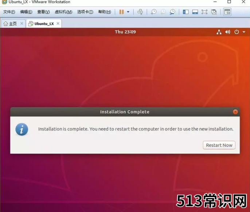Viewport: 250px width, 212px height.
Task: Maximize the VMware Workstation window
Action: coord(229,2)
